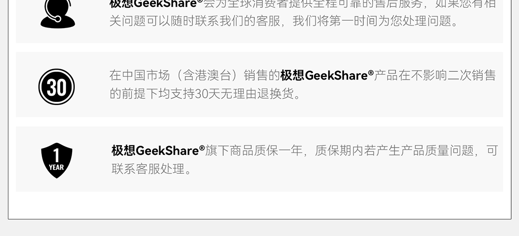519x236 pixels.
Task: Click the registered trademark symbol in the warranty row
Action: point(202,148)
